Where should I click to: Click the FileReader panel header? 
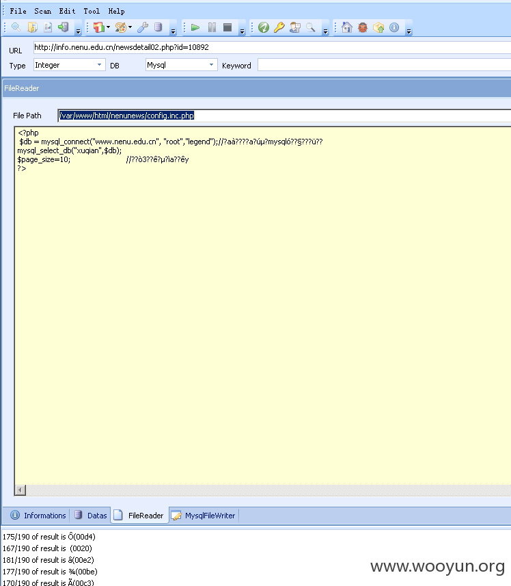click(x=256, y=88)
